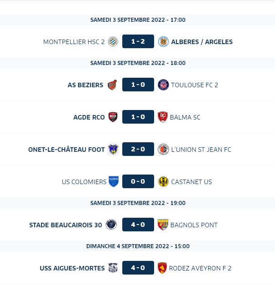Click the Montpellier HSC 2 club crest

(x=113, y=41)
